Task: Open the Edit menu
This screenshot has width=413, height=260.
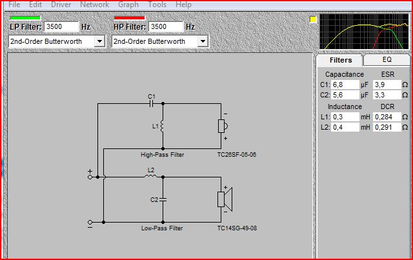Action: point(35,5)
